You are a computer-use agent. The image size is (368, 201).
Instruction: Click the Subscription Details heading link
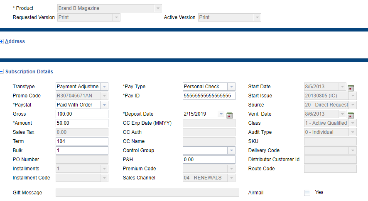coord(29,72)
